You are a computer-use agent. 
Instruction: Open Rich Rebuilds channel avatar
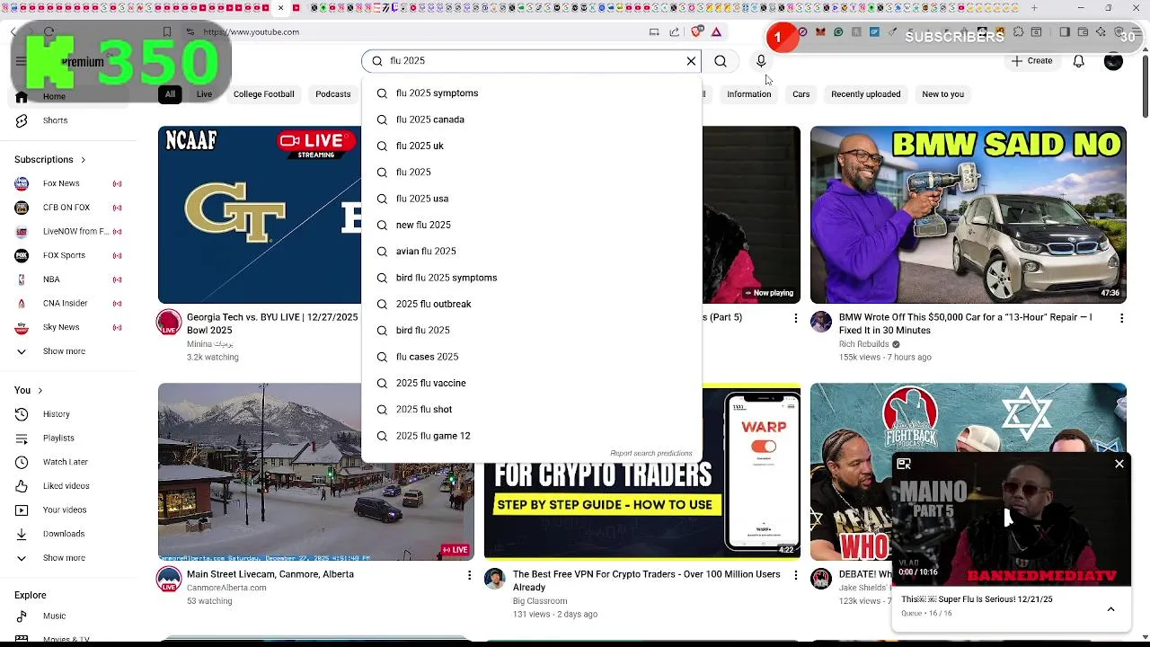821,323
